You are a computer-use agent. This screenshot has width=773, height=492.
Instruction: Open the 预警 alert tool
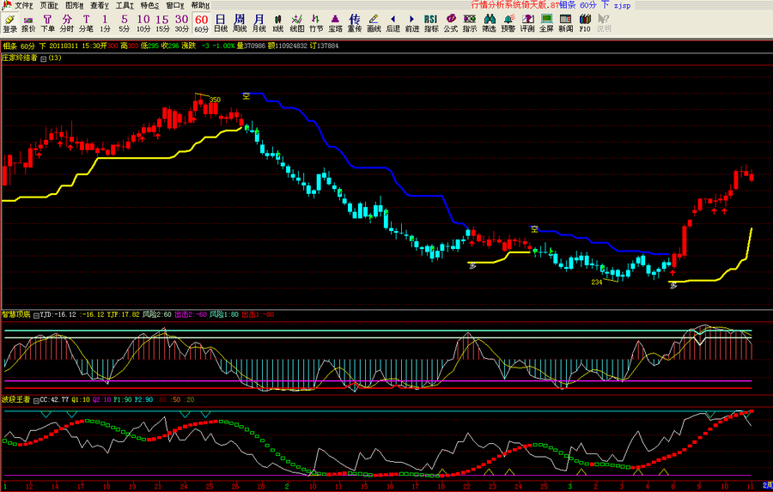[508, 22]
